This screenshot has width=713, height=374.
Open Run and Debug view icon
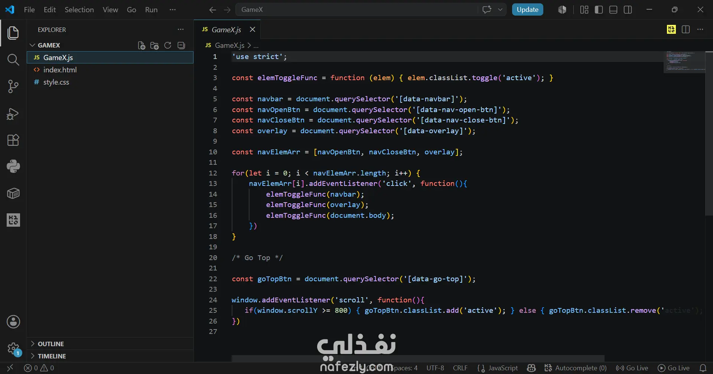coord(13,114)
